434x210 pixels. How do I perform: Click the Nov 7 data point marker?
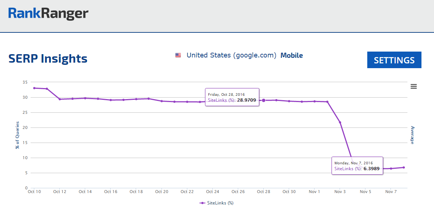391,168
